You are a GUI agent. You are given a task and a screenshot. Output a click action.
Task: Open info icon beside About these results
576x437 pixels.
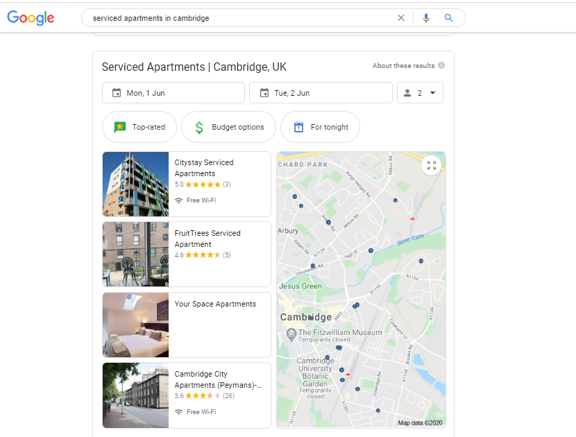(x=441, y=65)
